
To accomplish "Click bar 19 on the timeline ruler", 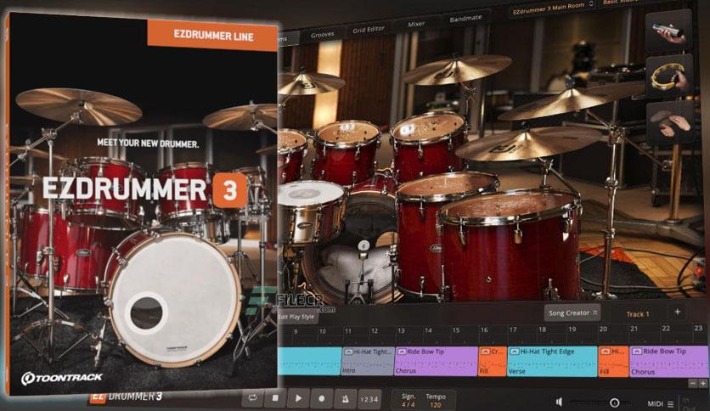I will point(572,329).
